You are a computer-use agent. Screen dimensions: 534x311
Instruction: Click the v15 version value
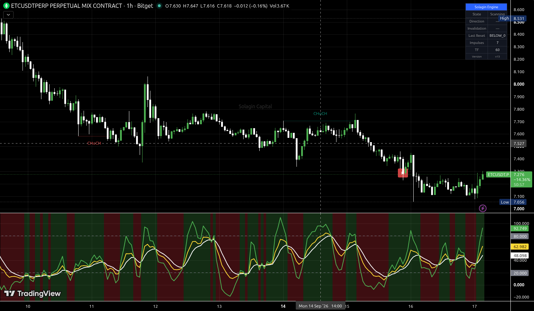[x=498, y=56]
